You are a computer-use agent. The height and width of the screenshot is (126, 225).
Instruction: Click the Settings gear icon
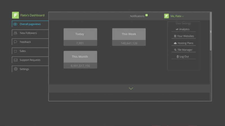point(15,69)
